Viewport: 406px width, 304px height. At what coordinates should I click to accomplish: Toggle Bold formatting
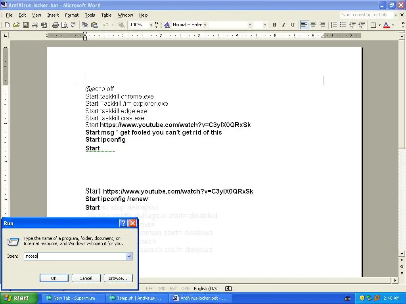(274, 25)
